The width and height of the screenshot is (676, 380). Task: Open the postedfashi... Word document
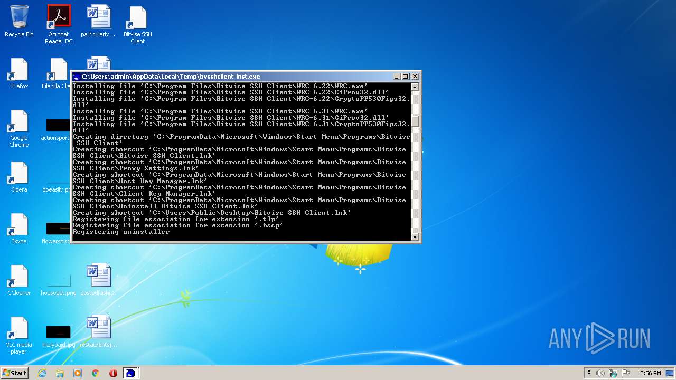[98, 280]
